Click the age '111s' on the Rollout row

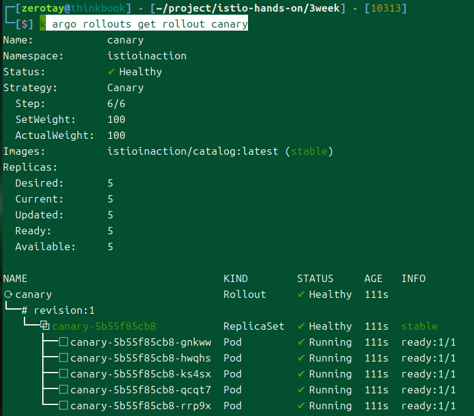(377, 294)
